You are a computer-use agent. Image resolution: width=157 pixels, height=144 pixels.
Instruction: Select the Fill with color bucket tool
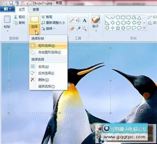click(x=78, y=20)
